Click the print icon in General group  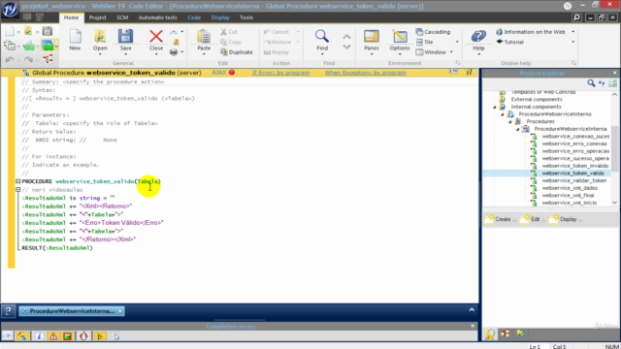point(174,52)
